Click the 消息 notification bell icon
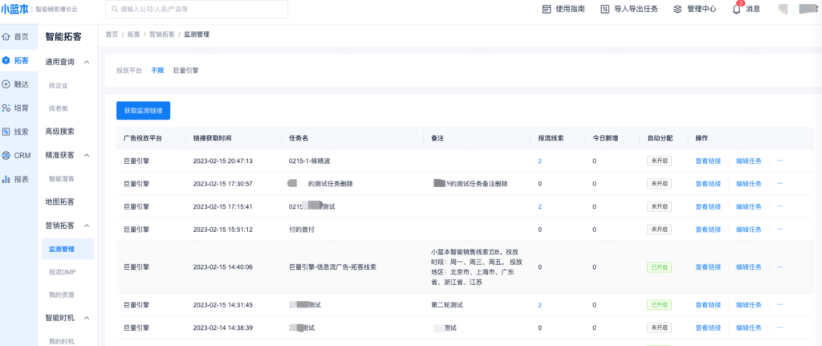Screen dimensions: 822x346 [x=736, y=10]
